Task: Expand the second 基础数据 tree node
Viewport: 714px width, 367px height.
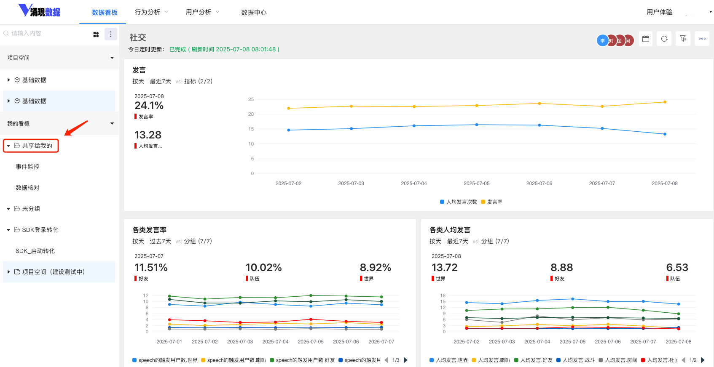Action: [x=8, y=101]
